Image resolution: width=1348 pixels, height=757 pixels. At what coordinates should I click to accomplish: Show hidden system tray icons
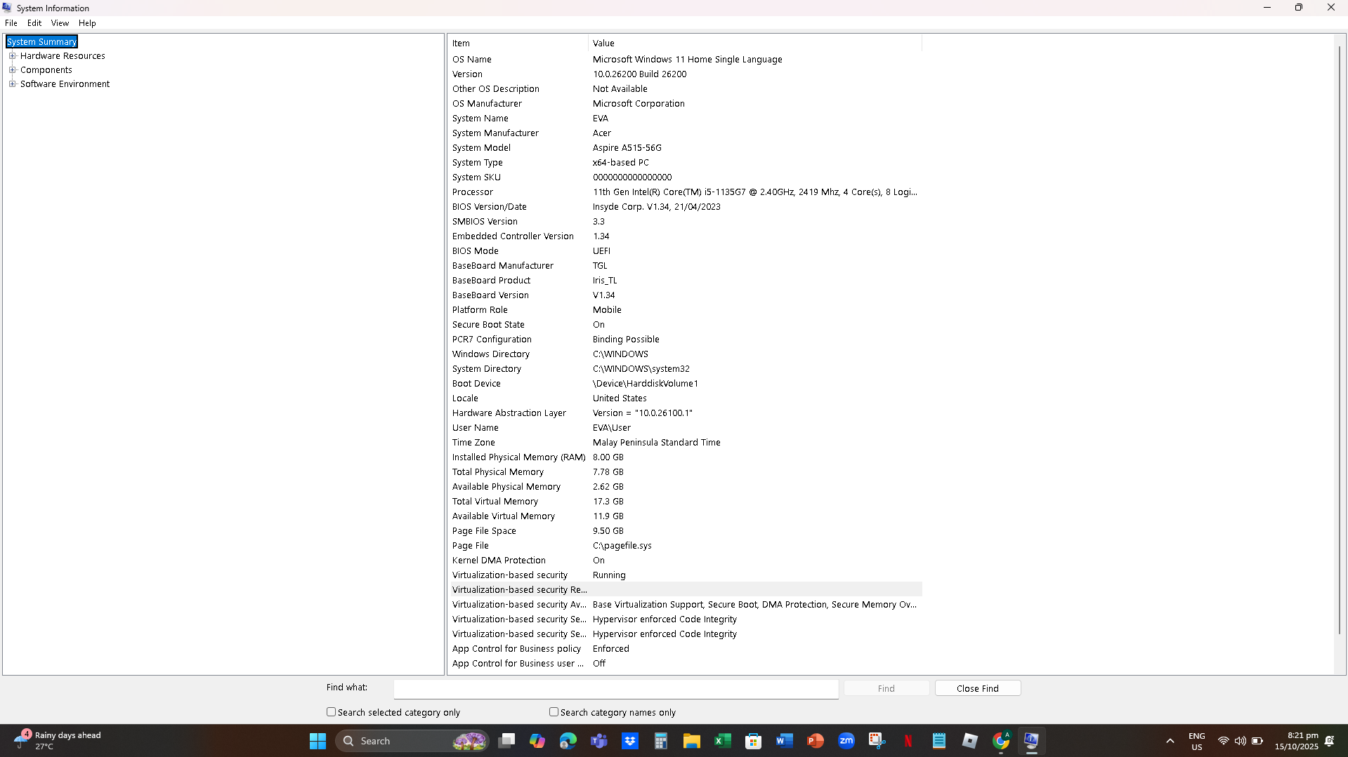point(1170,741)
